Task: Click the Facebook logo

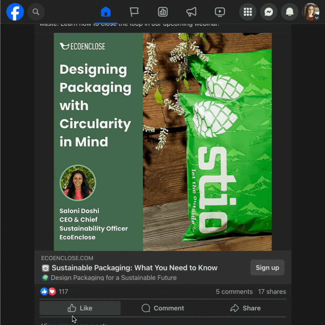Action: 15,12
